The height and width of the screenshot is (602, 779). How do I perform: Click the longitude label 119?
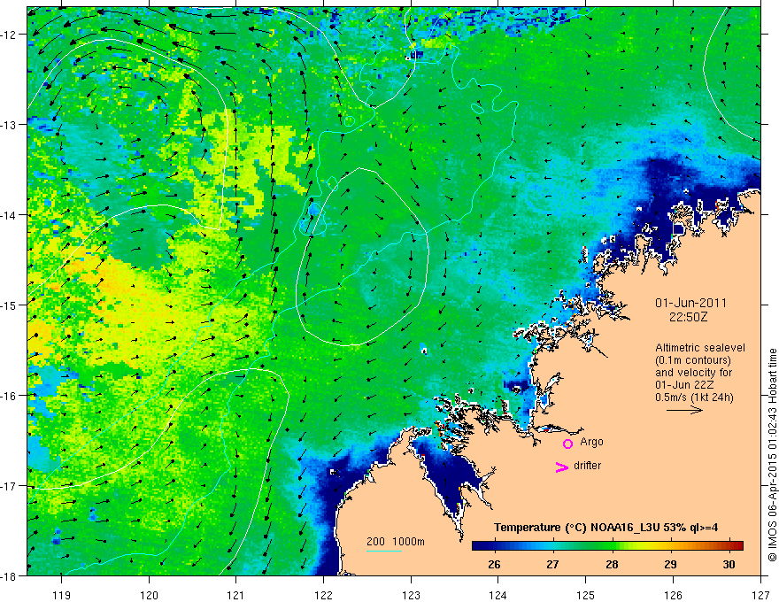coord(62,595)
